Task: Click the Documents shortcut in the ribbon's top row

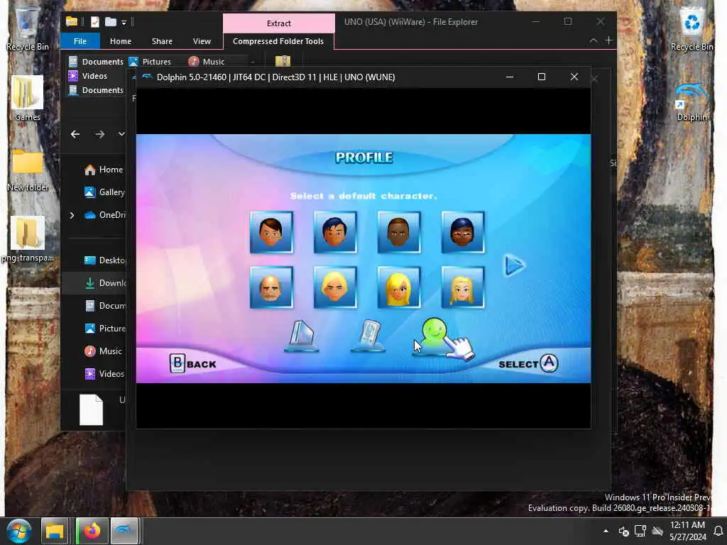Action: (x=96, y=62)
